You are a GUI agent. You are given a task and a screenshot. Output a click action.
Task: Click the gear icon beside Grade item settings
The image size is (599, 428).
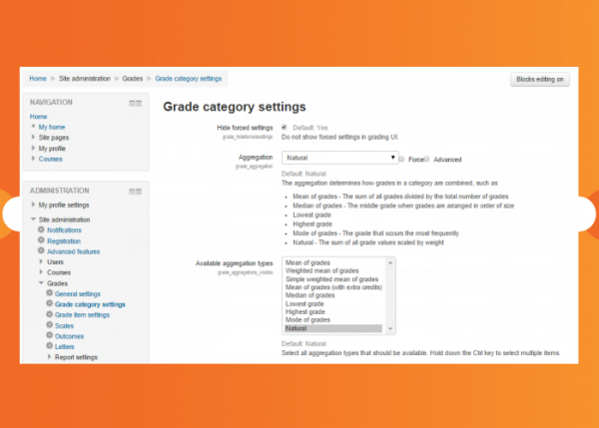[x=49, y=314]
